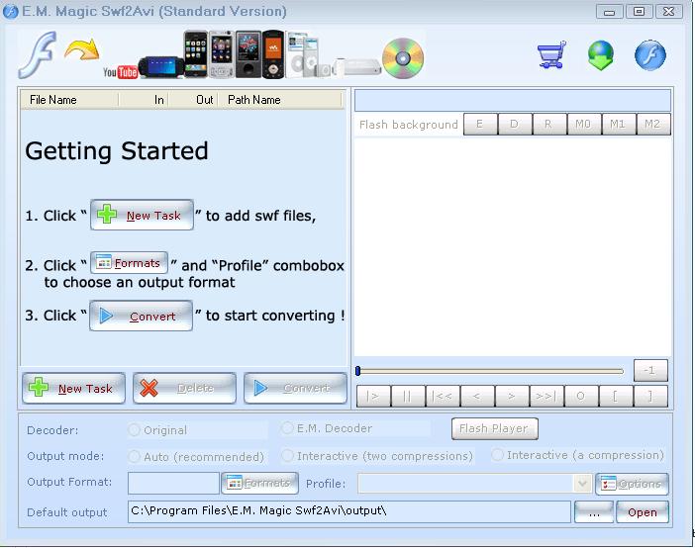
Task: Click the M2 flash background button
Action: [x=653, y=124]
